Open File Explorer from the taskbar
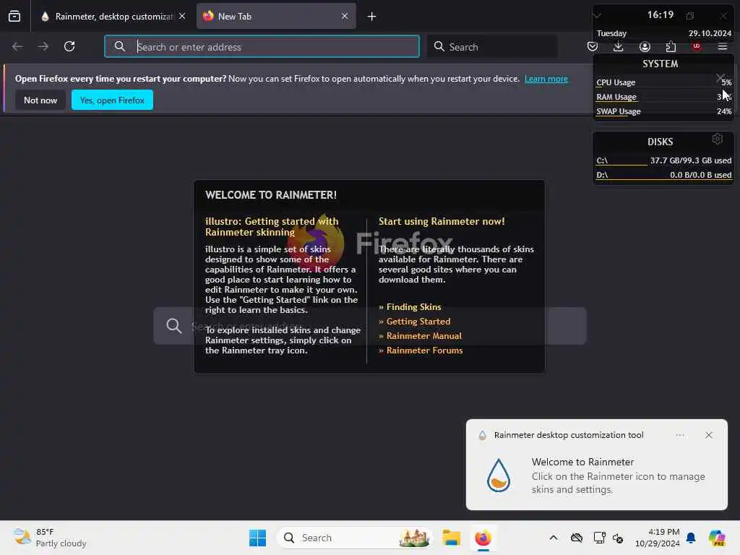The image size is (740, 555). pos(452,538)
